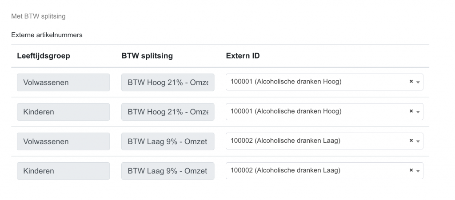This screenshot has width=455, height=200.
Task: Expand dropdown arrow in Kinderen BTW Laag row
Action: (x=418, y=171)
